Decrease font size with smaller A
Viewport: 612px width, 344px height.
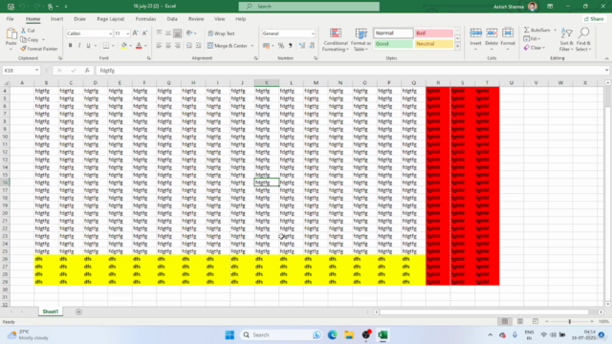click(x=144, y=33)
